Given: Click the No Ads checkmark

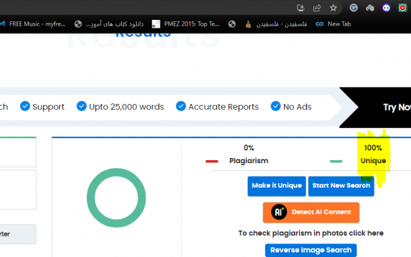Looking at the screenshot, I should click(x=276, y=107).
